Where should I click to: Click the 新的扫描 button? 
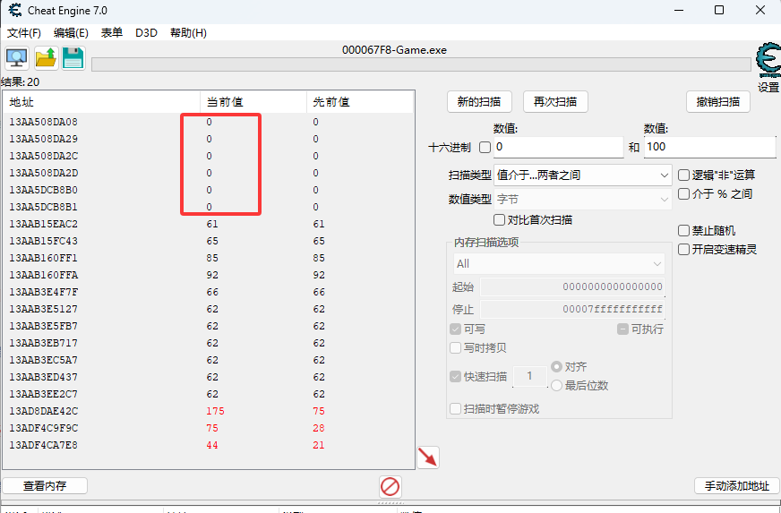point(480,102)
